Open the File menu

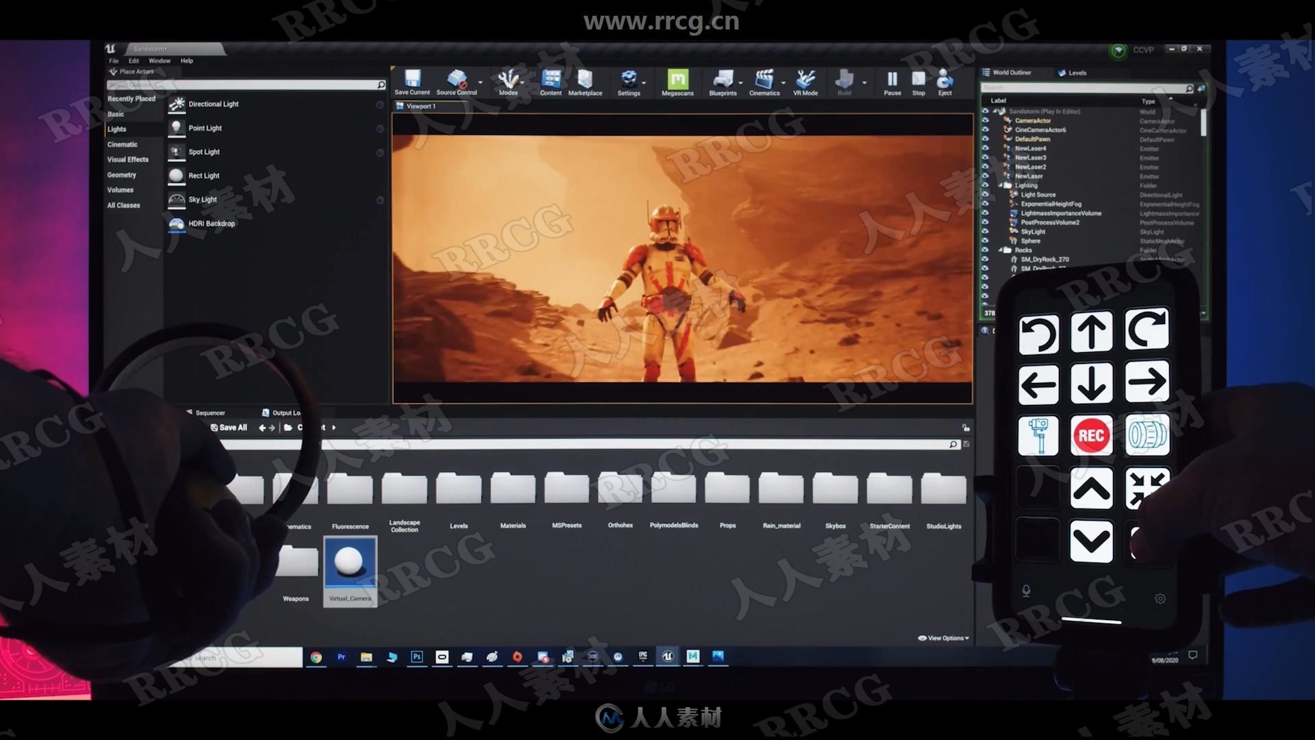[114, 61]
